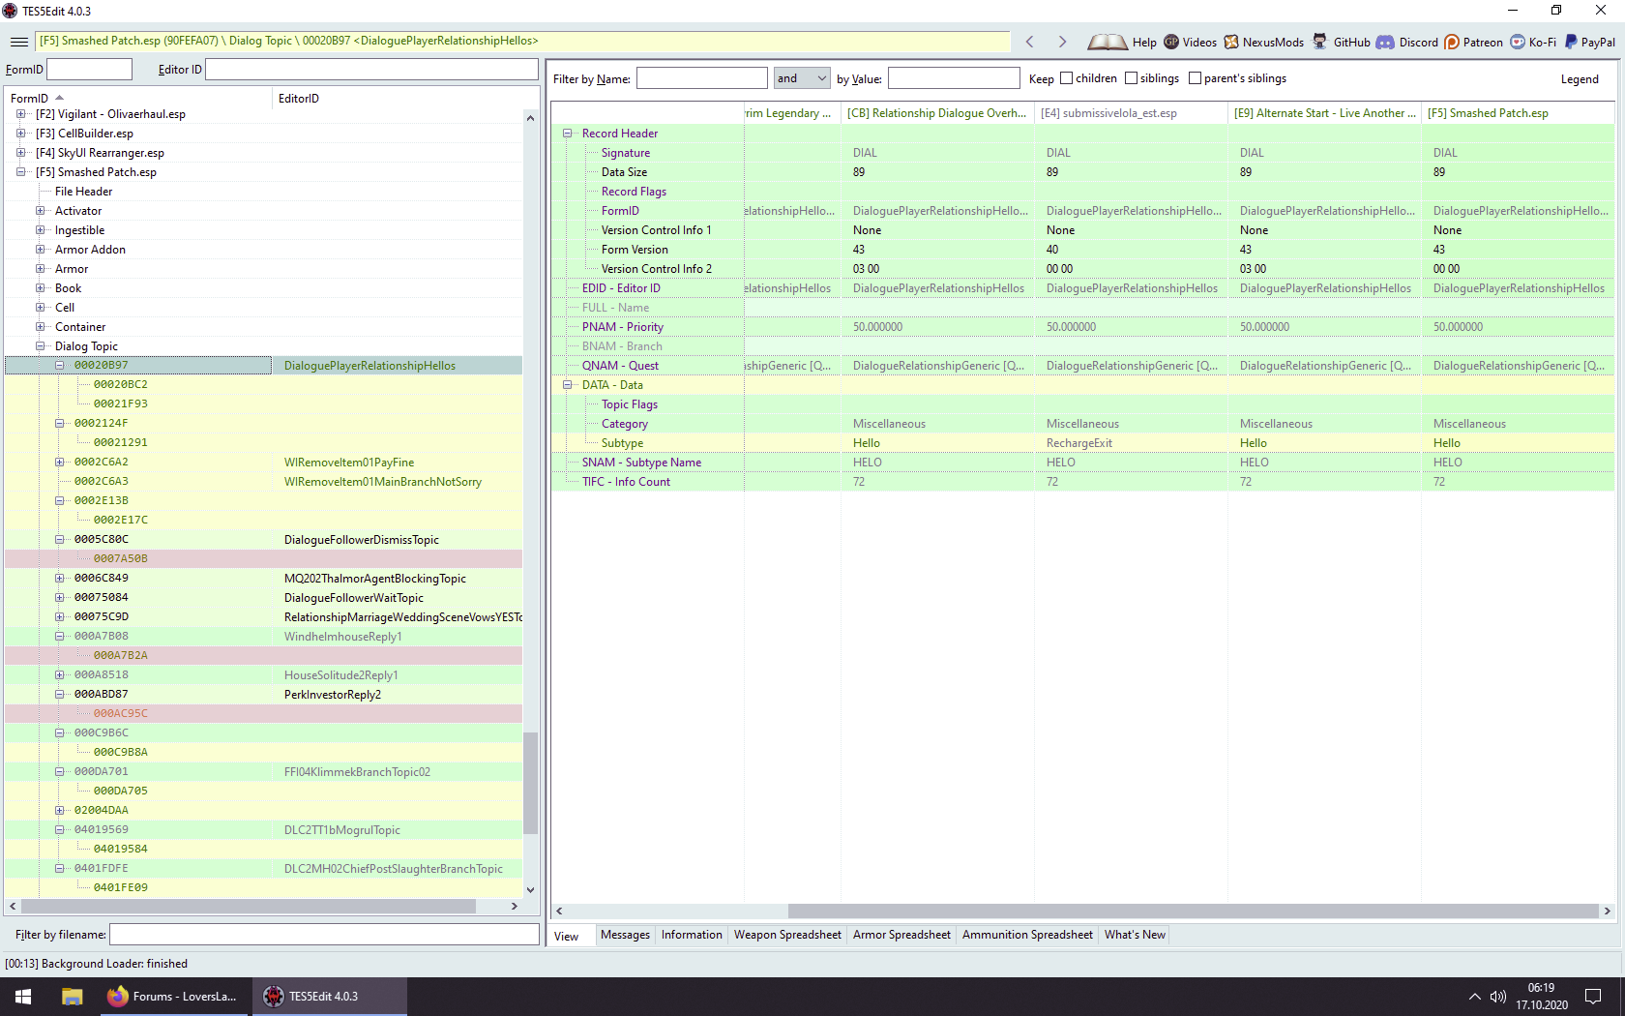Expand the Armor Addon group
1625x1016 pixels.
40,250
